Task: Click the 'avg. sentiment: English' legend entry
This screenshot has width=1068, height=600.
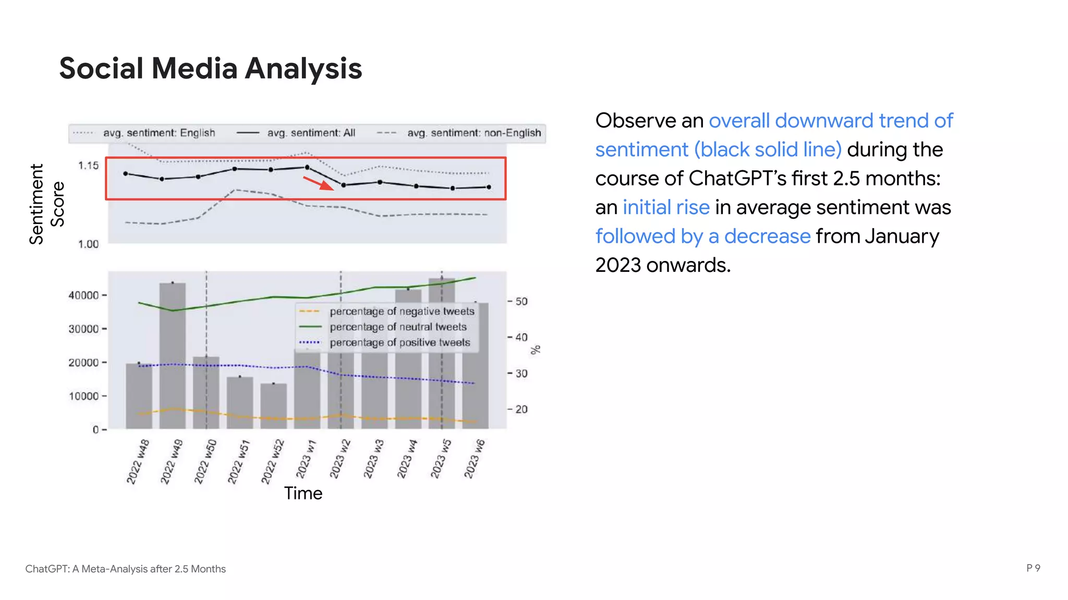Action: tap(159, 133)
